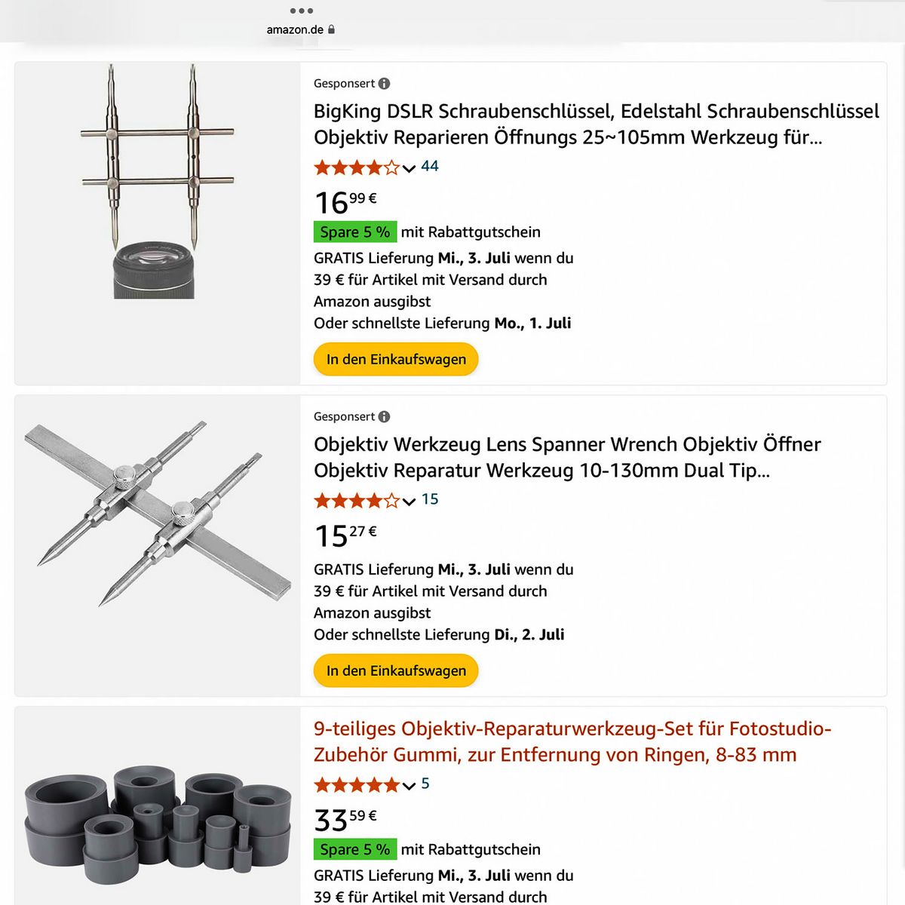The image size is (905, 905).
Task: Click the amazon.de address bar
Action: point(295,29)
